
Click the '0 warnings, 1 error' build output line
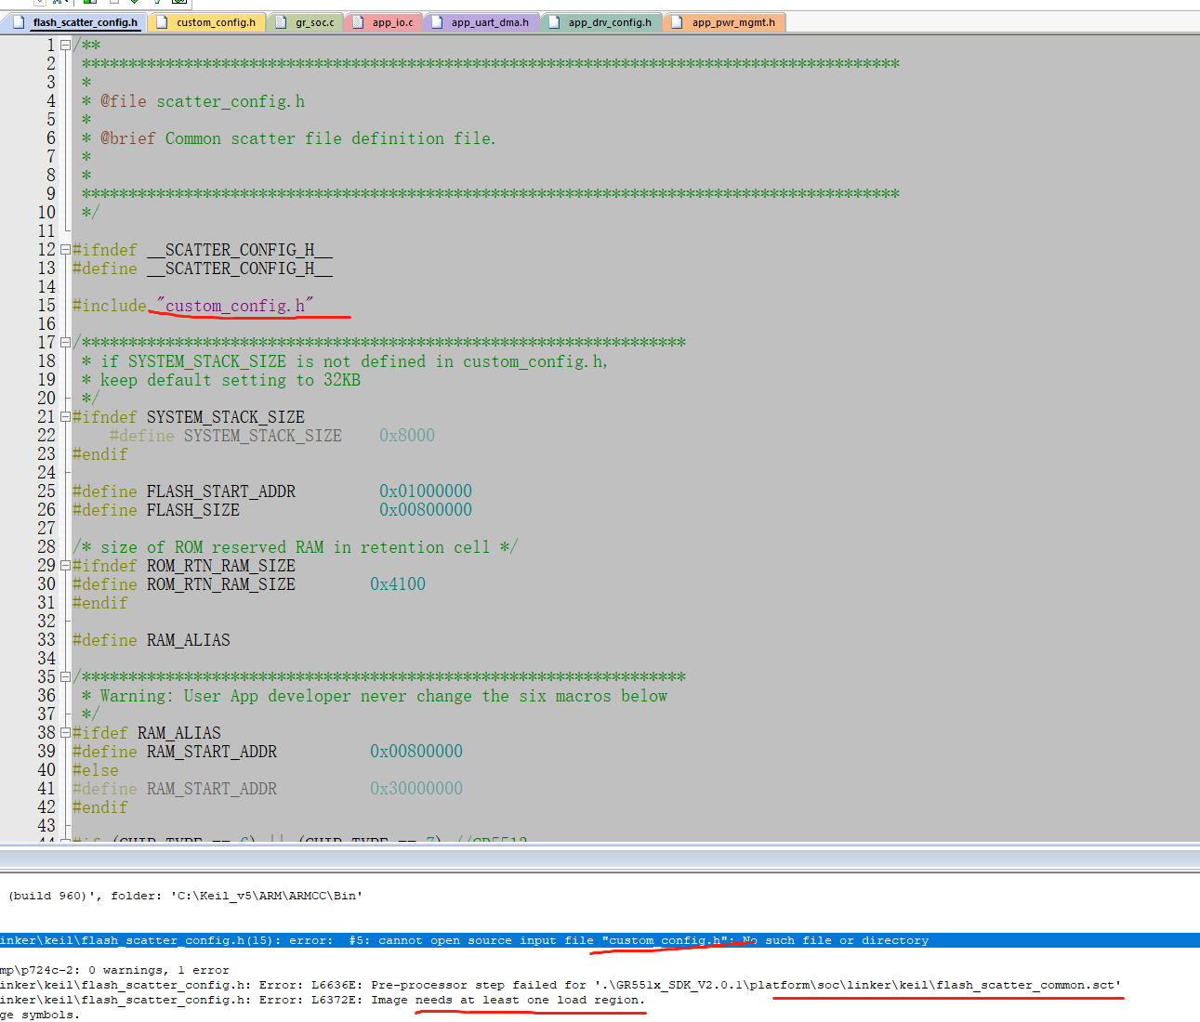coord(114,970)
